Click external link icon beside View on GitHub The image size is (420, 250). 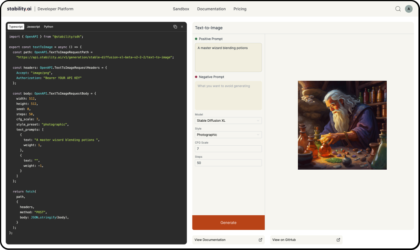click(338, 240)
